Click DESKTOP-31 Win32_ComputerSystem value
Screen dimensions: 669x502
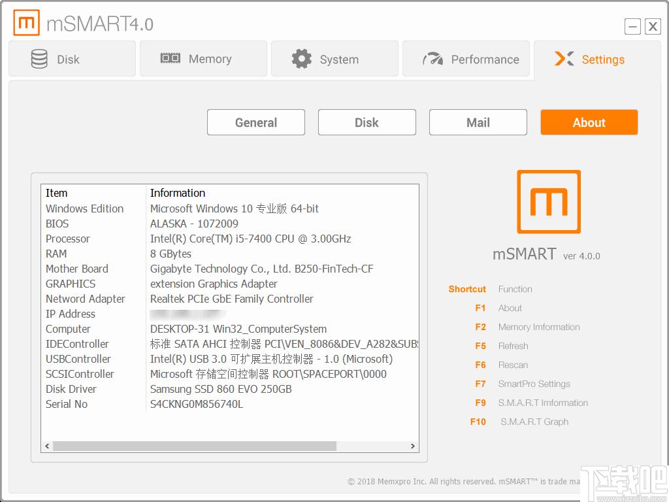(238, 329)
